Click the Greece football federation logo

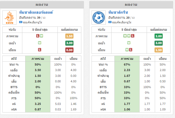click(99, 18)
